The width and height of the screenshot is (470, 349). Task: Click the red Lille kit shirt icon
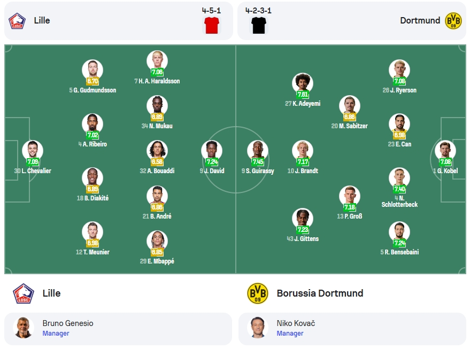pyautogui.click(x=212, y=25)
